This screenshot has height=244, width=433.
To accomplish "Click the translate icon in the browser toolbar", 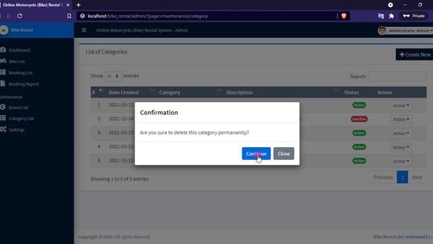I will (x=381, y=16).
